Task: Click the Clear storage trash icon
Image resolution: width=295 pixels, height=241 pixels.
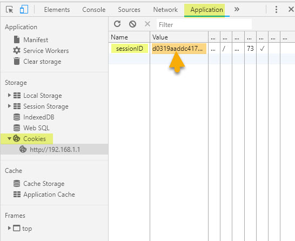Action: (x=17, y=61)
